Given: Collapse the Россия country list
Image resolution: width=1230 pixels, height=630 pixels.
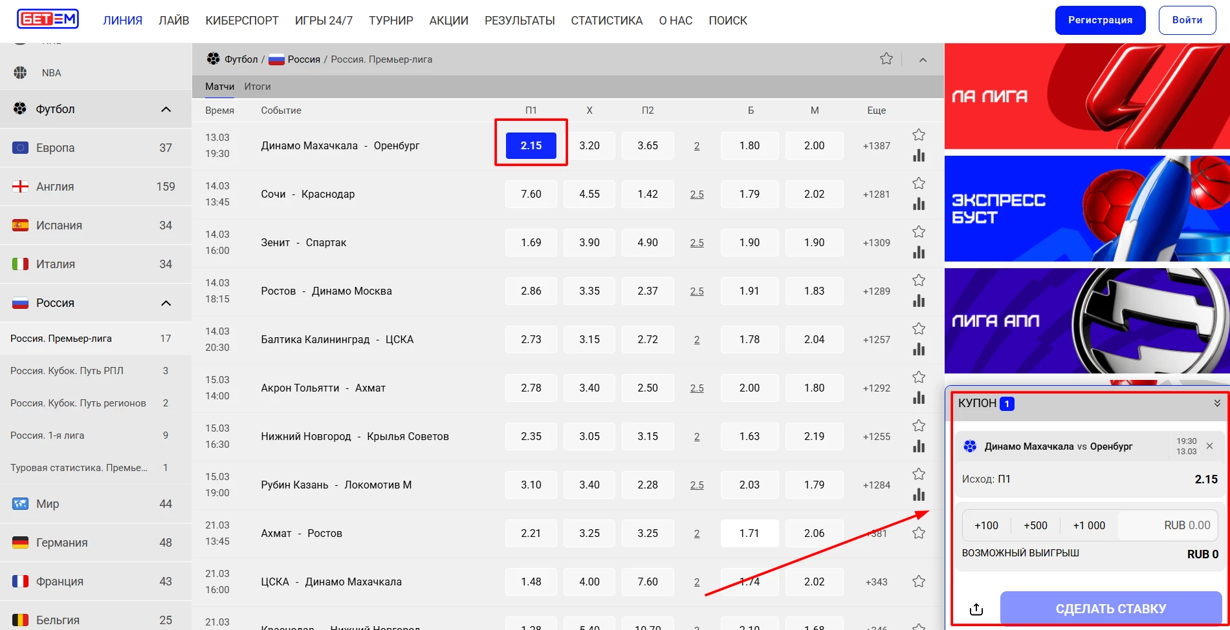Looking at the screenshot, I should click(166, 303).
